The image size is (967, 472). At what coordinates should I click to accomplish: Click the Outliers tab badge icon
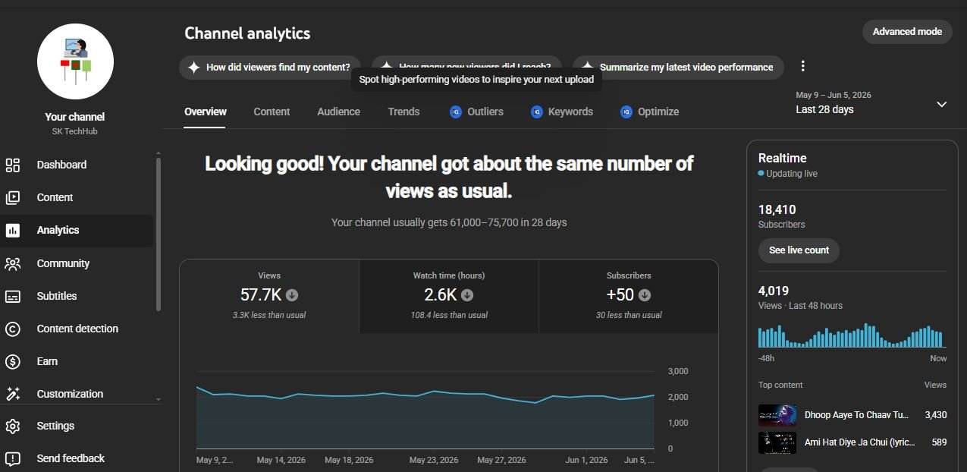click(456, 112)
